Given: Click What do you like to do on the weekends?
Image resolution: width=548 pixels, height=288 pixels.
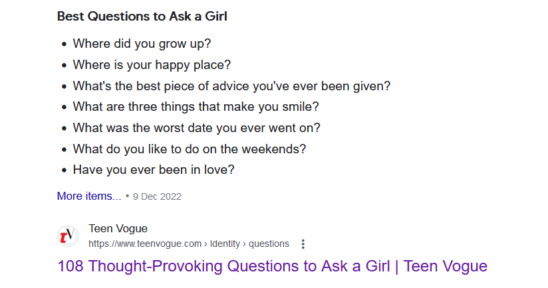Looking at the screenshot, I should (x=190, y=149).
